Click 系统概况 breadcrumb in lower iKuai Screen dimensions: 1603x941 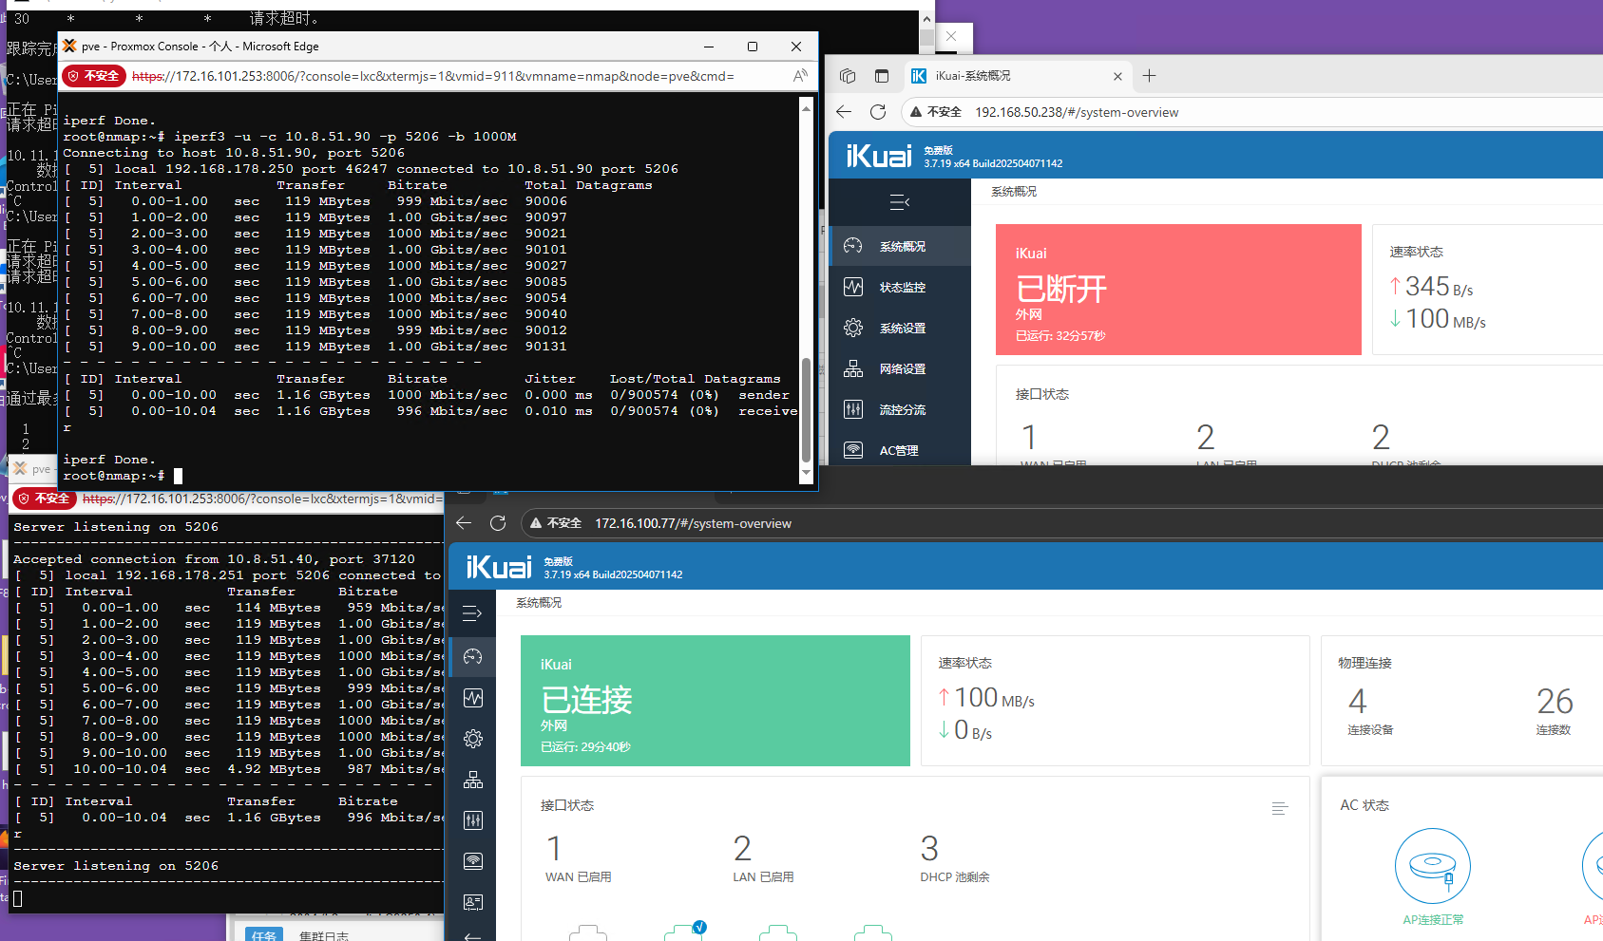[x=539, y=603]
